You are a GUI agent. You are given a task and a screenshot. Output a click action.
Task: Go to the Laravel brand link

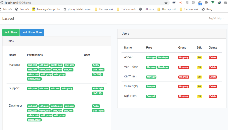tap(8, 18)
